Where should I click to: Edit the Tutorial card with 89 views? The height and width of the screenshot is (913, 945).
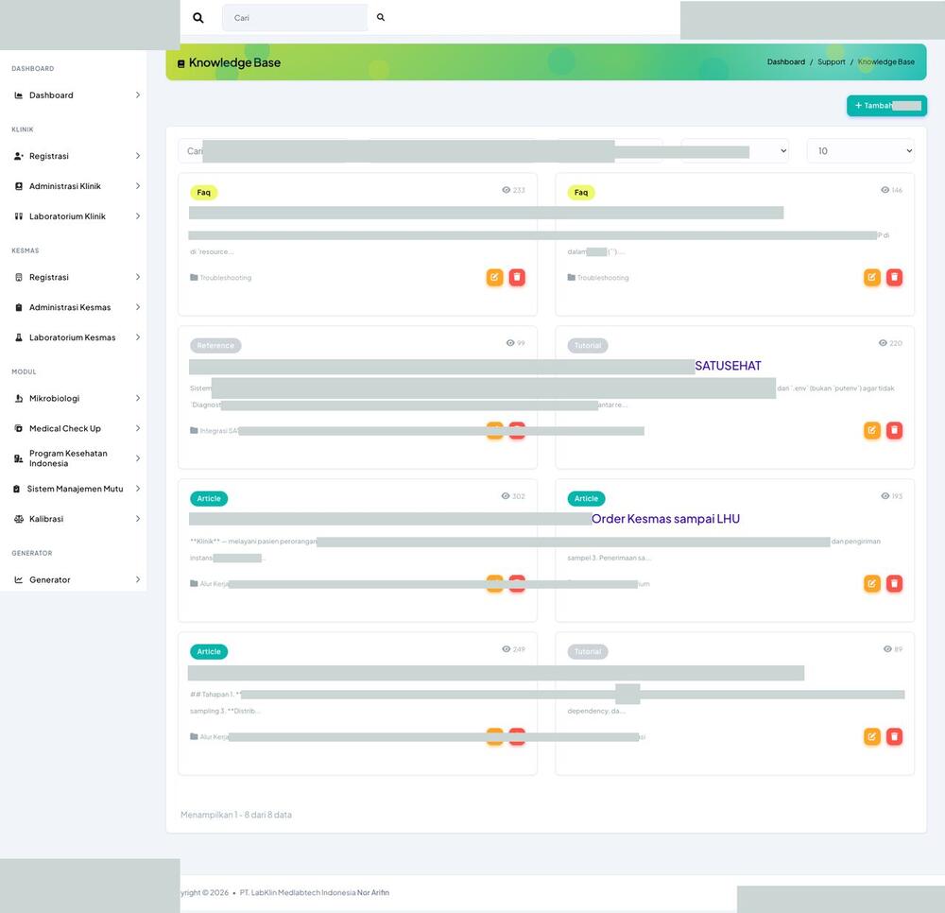[x=872, y=736]
